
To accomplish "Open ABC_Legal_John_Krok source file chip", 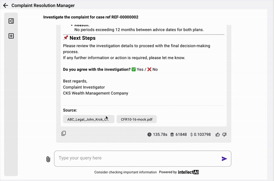I will pos(88,119).
